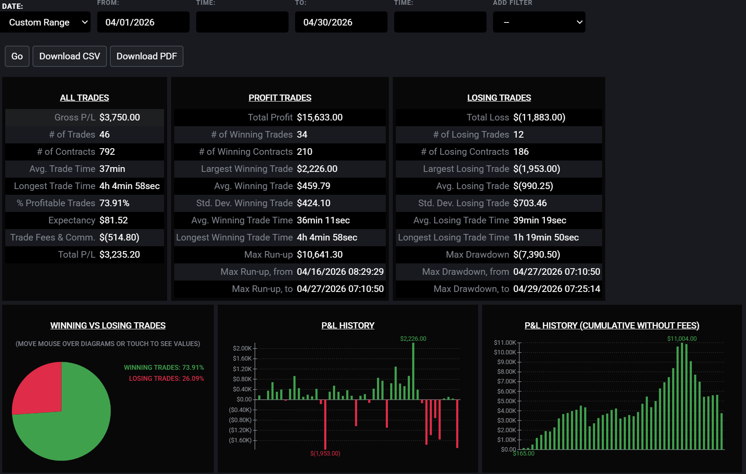Select Avg. Winning Trade Time 36min 11sec

coord(323,220)
